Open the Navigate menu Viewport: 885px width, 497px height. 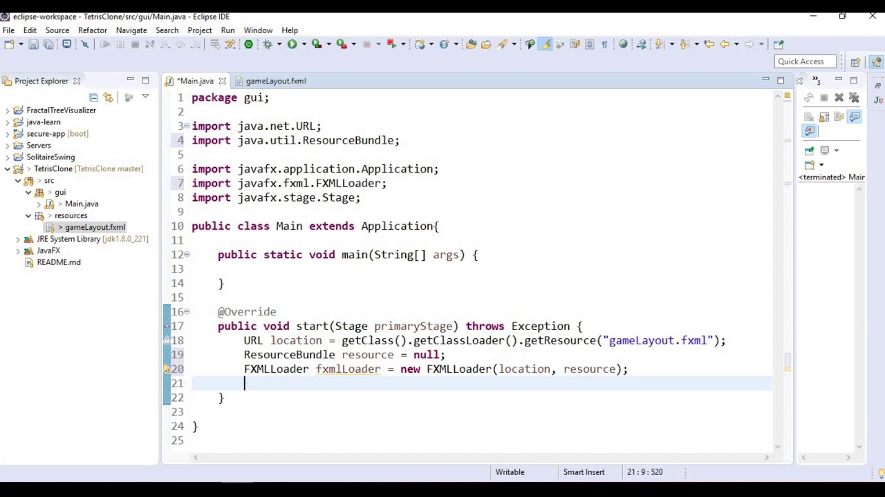131,30
